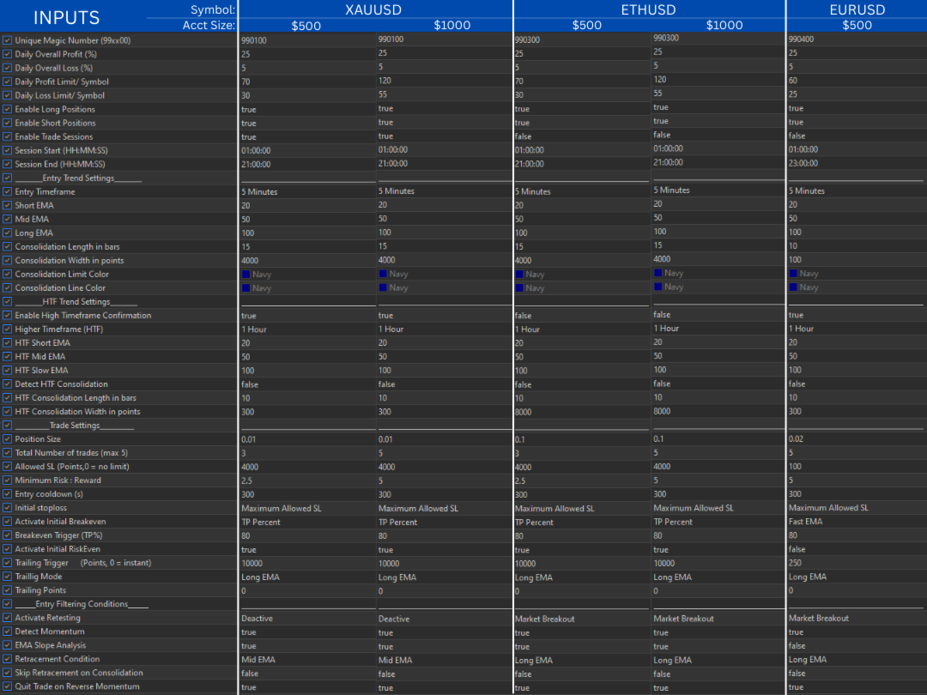Image resolution: width=927 pixels, height=695 pixels.
Task: Select the ETHUSD symbol header
Action: tap(648, 9)
